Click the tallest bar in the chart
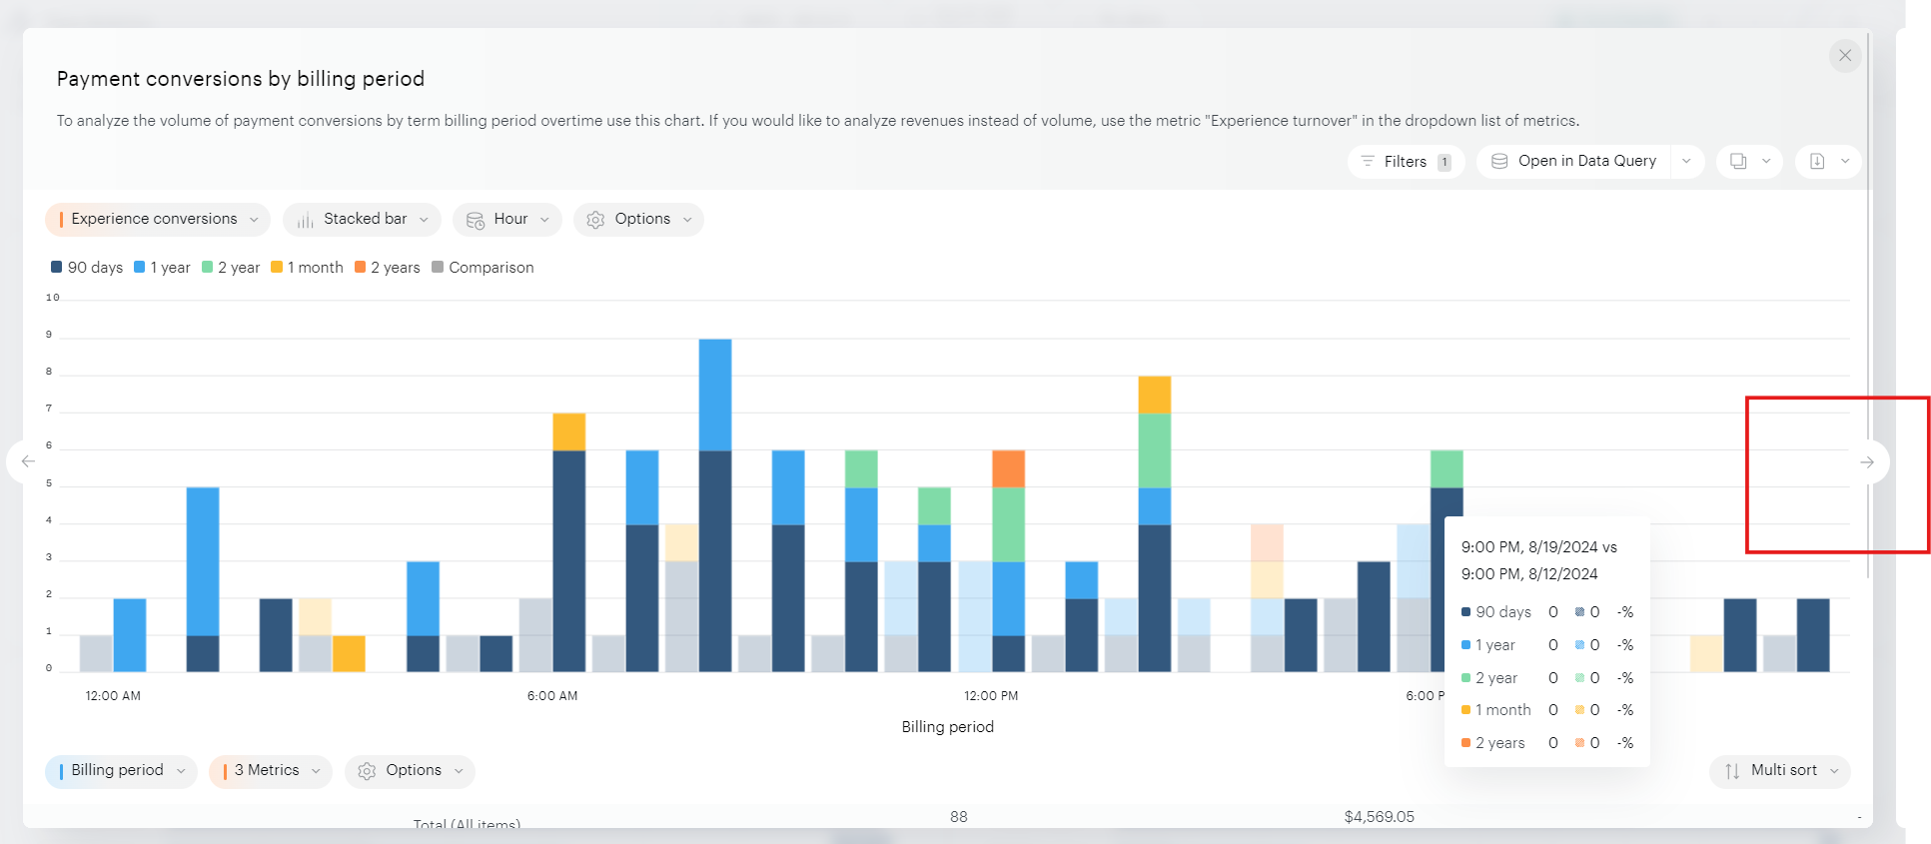This screenshot has height=844, width=1931. 715,499
